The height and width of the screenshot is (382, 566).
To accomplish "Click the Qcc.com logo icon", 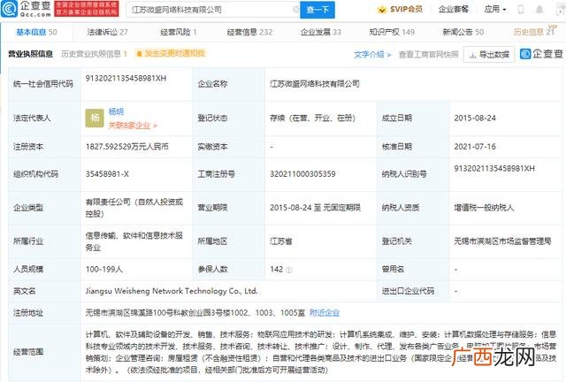I will click(x=9, y=9).
